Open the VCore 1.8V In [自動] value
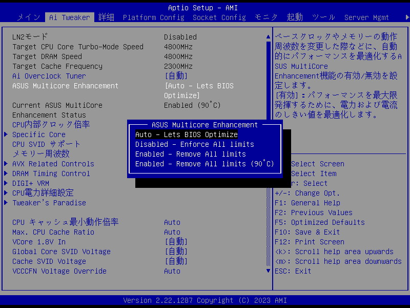 click(x=176, y=242)
